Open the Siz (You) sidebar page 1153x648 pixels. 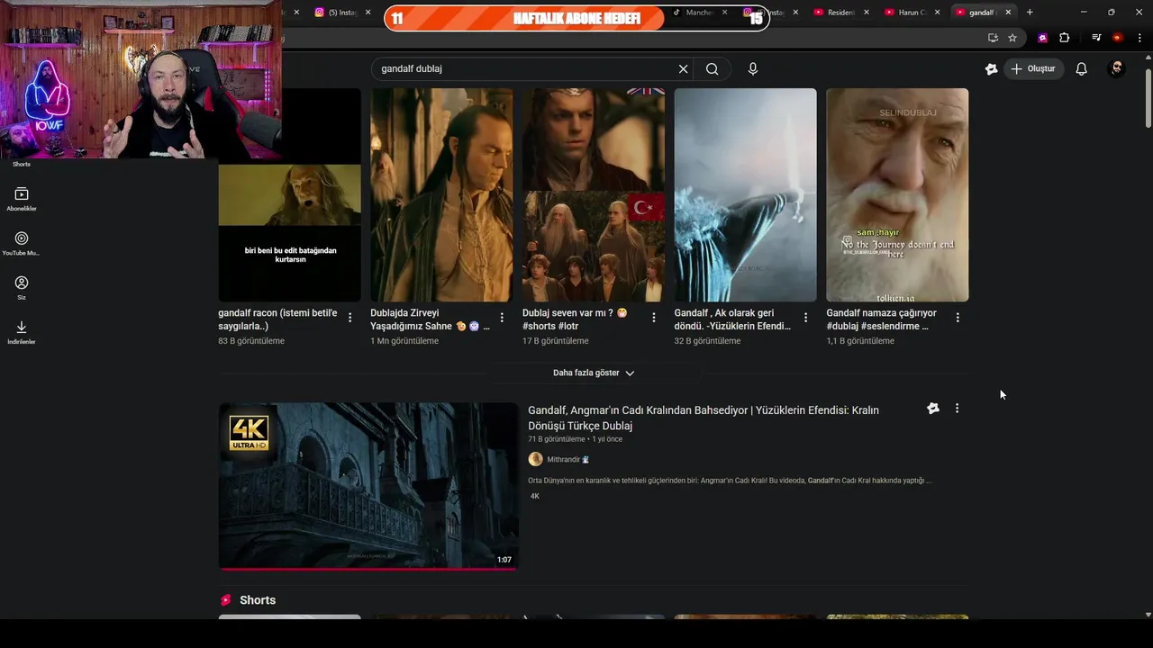[x=22, y=288]
